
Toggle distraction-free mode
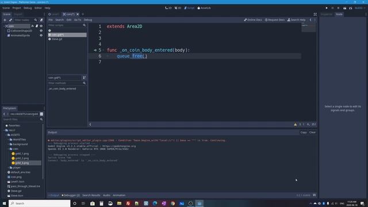coord(315,14)
